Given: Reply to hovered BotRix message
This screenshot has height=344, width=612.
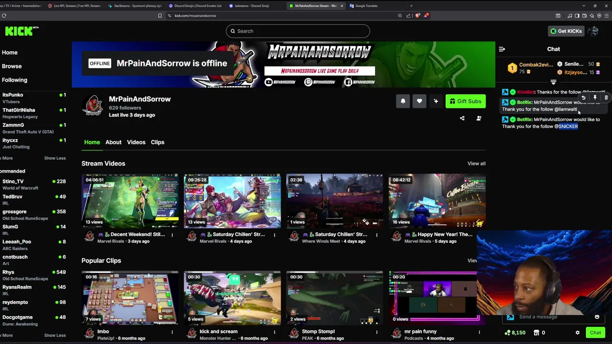Looking at the screenshot, I should click(x=583, y=97).
